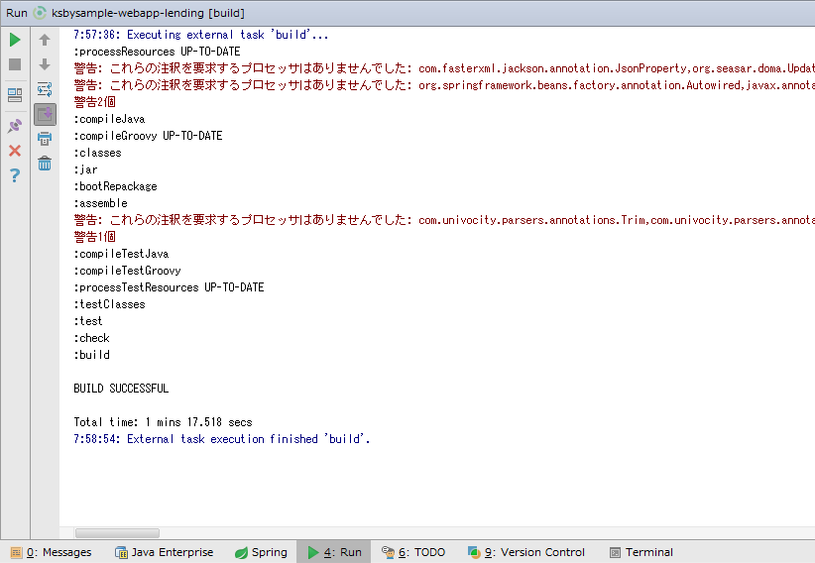Toggle scroll to end of output
The image size is (815, 563).
click(x=46, y=114)
